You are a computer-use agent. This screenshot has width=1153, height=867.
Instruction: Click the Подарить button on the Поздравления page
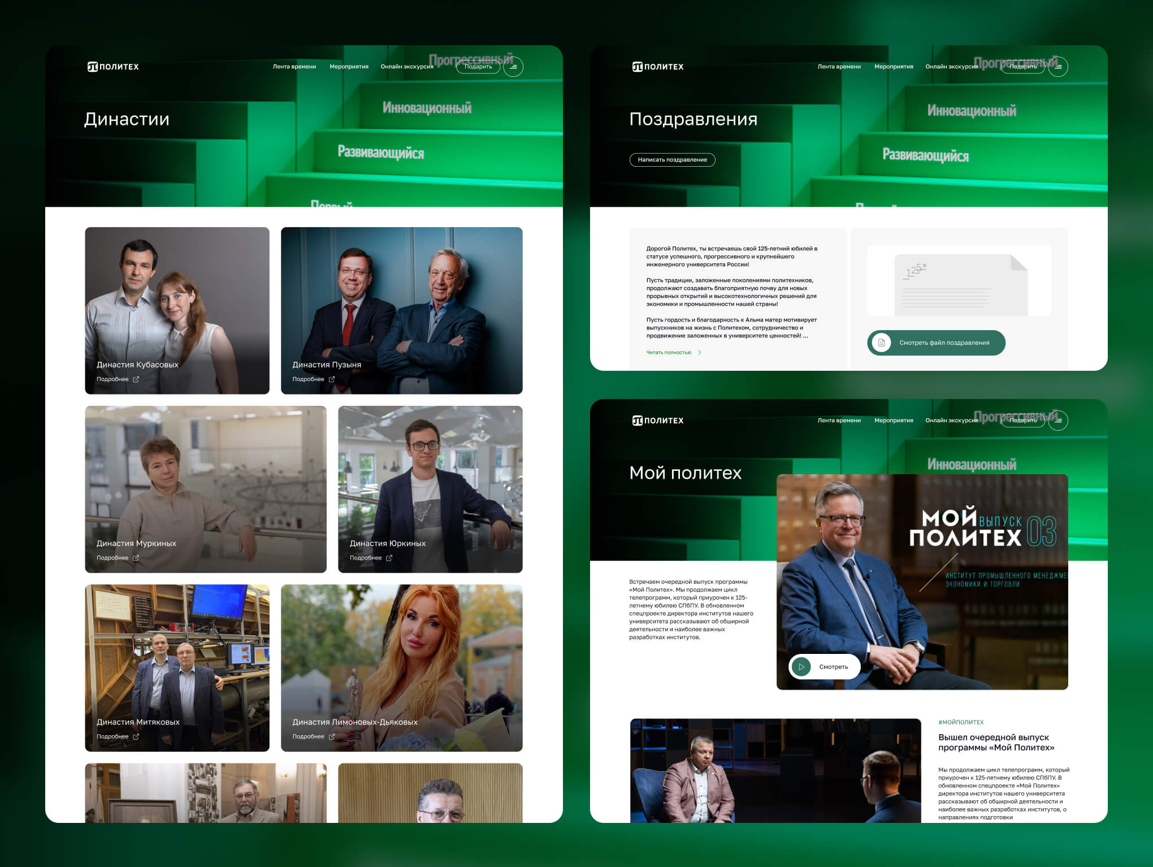click(1023, 67)
